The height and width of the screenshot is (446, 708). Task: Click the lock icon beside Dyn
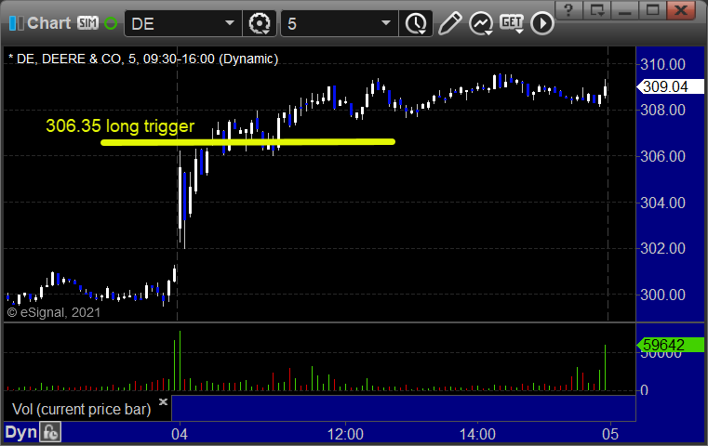pos(49,432)
